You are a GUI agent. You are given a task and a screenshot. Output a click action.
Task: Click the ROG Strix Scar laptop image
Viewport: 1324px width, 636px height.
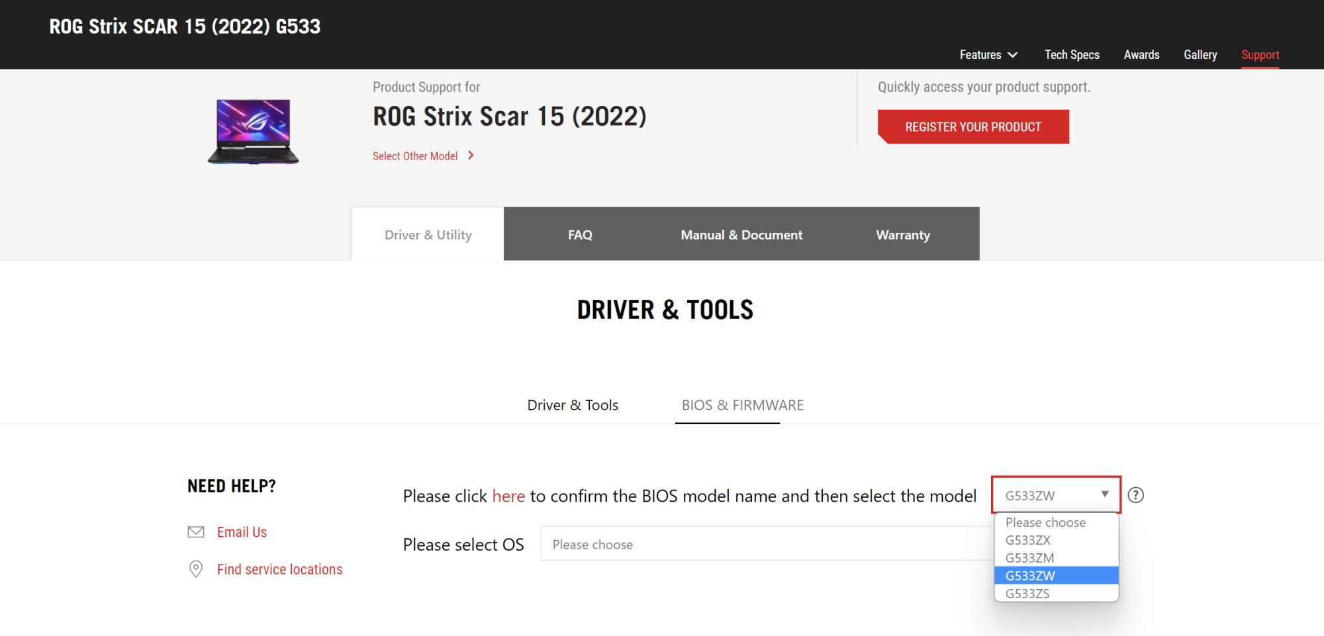coord(254,131)
